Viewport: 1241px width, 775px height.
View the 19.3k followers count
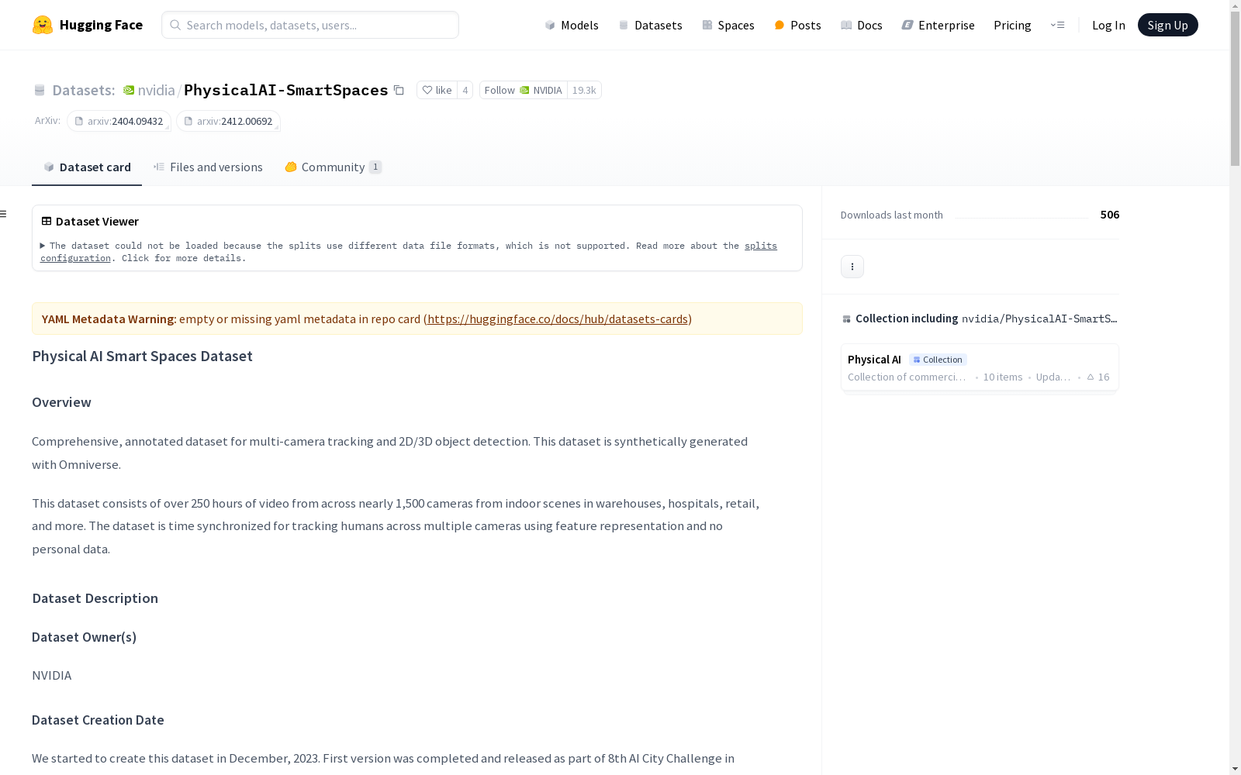pos(584,90)
